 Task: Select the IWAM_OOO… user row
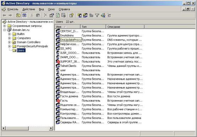[99, 57]
